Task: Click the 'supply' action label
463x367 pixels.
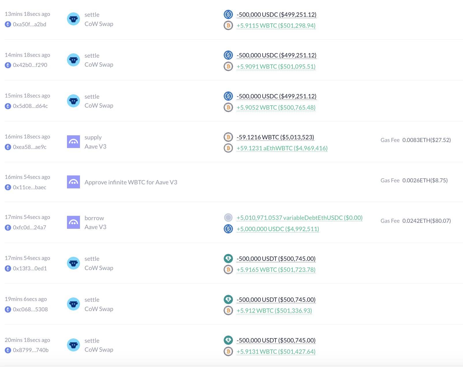Action: tap(93, 137)
